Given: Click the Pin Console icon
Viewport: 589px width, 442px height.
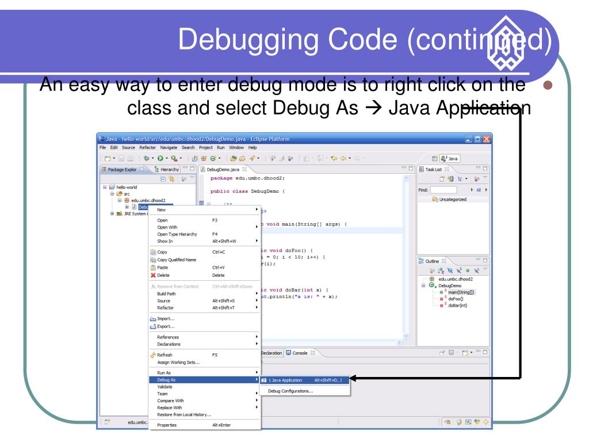Looking at the screenshot, I should point(442,353).
